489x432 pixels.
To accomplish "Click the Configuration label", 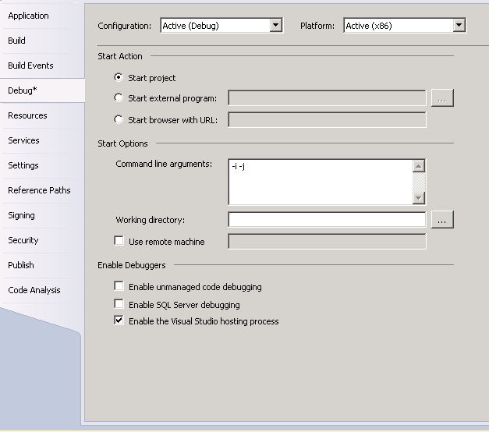I will point(125,26).
